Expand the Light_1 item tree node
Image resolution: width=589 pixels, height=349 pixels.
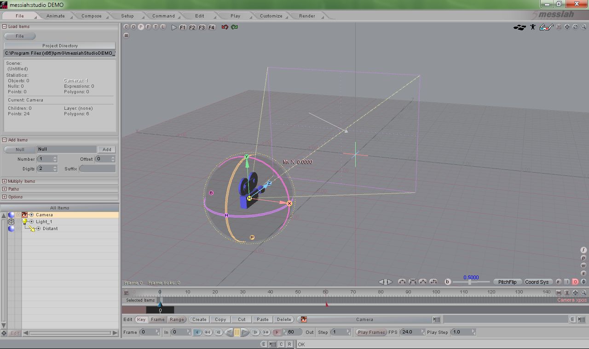32,221
